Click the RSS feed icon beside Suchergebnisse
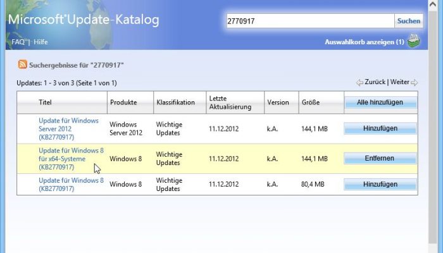The image size is (443, 253). click(x=23, y=65)
